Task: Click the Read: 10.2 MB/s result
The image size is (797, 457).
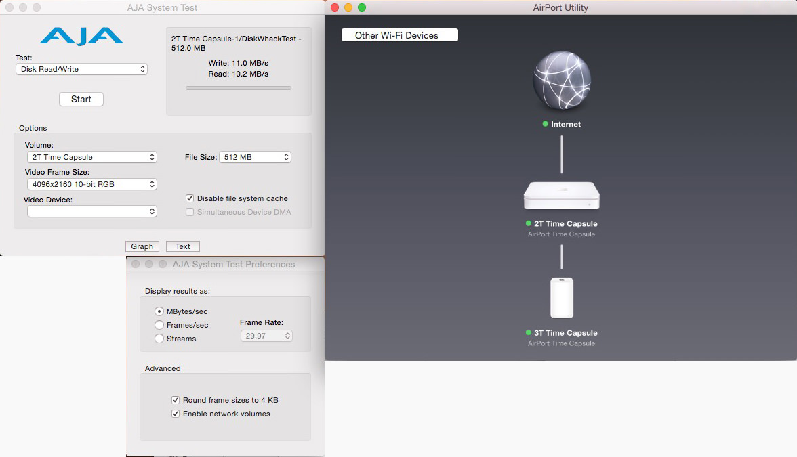Action: (x=239, y=74)
